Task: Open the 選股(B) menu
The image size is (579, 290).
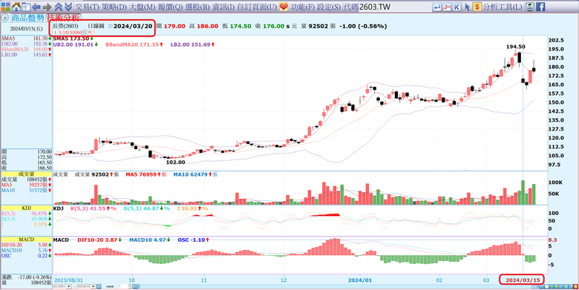Action: (197, 7)
